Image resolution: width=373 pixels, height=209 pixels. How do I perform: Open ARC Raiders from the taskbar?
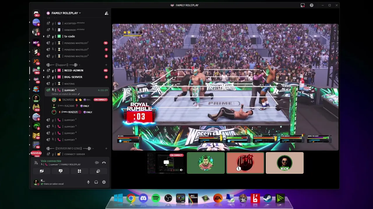tap(193, 199)
